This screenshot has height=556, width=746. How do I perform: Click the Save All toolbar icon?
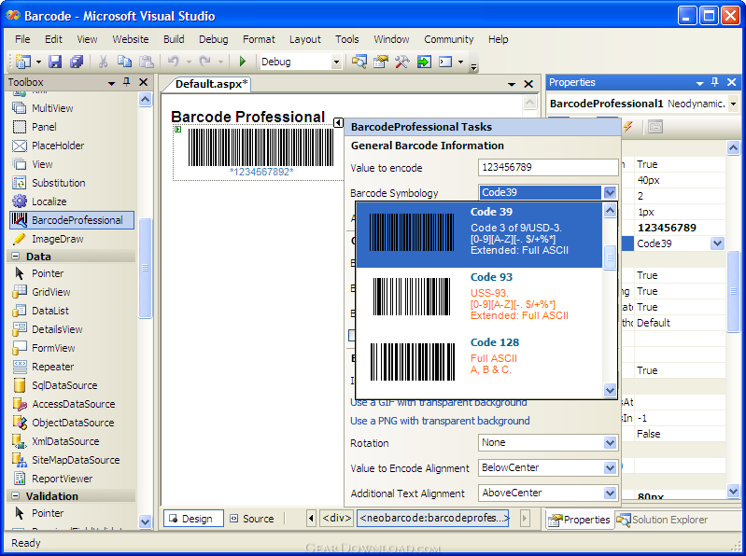(76, 62)
